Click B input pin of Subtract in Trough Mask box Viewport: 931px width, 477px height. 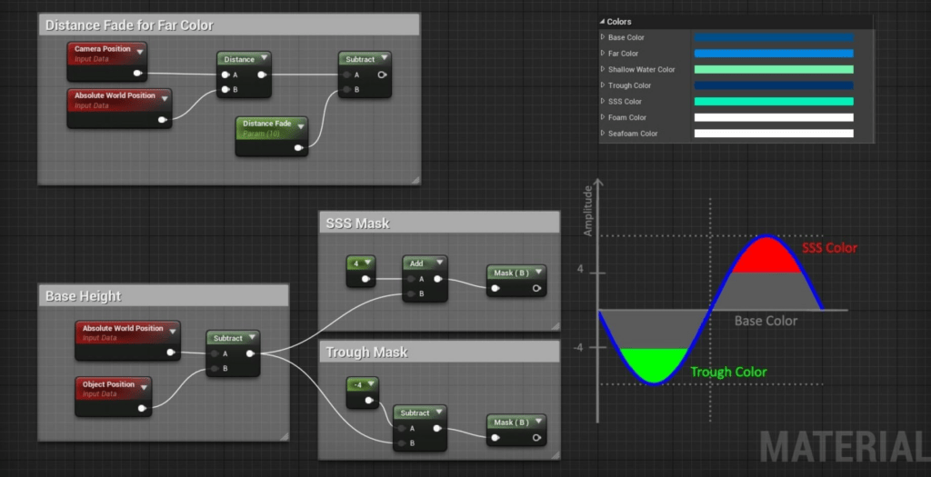point(401,443)
